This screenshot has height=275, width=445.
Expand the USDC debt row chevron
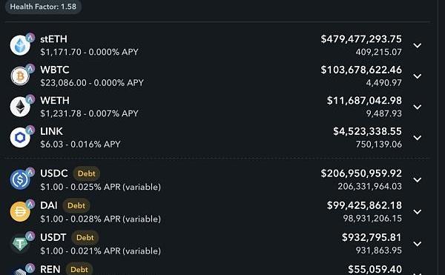tap(417, 179)
